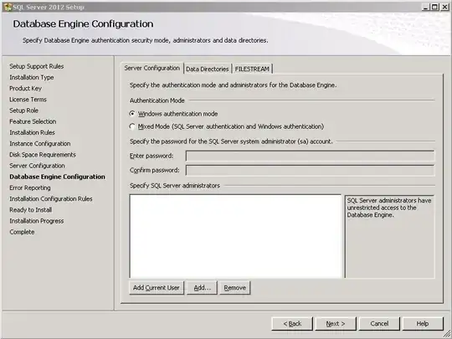Select Installation Rules step
This screenshot has width=452, height=339.
(33, 132)
